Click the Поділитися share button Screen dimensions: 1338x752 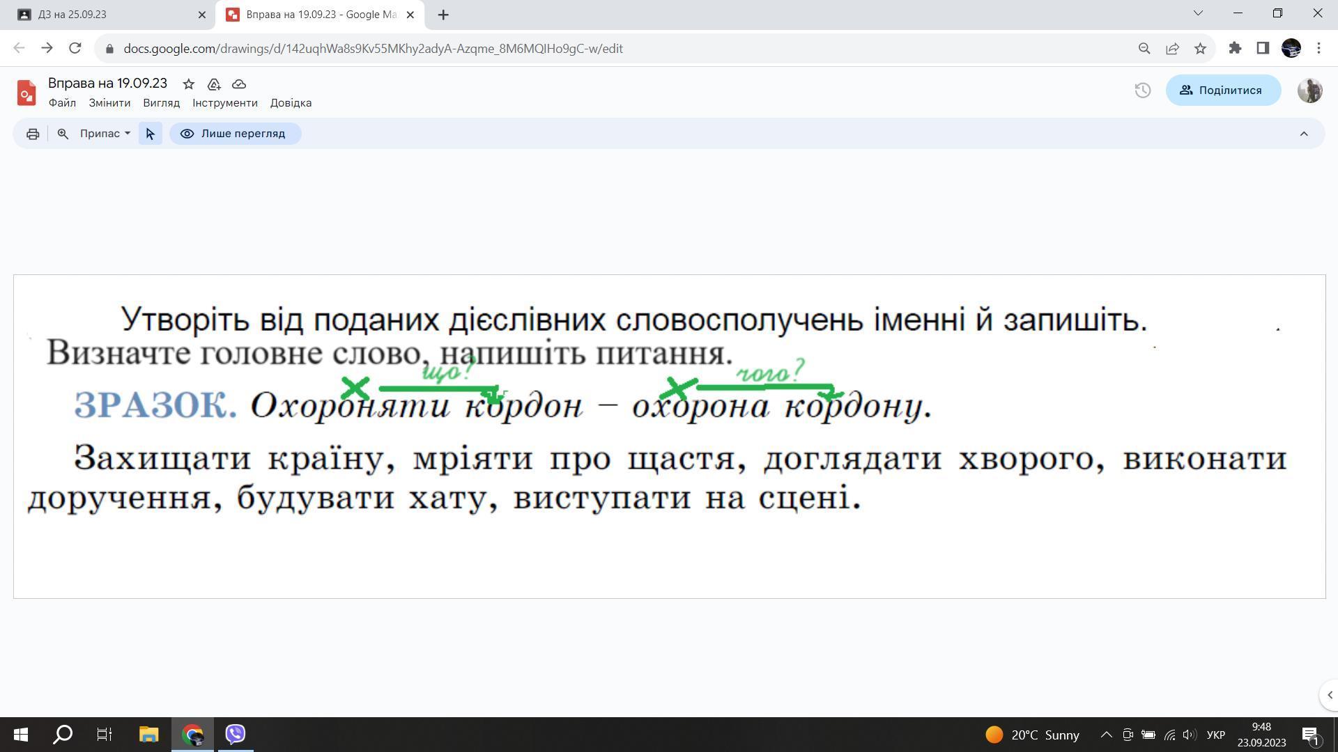1223,91
